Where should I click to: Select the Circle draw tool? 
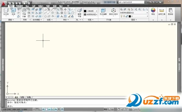point(53,13)
